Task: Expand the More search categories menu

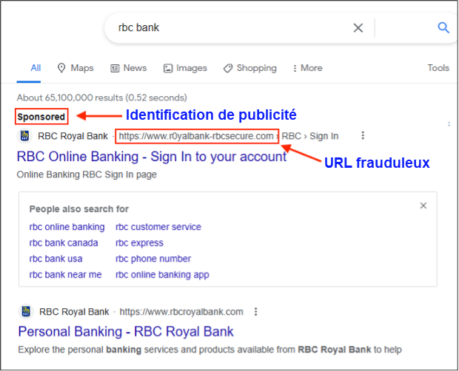Action: click(308, 68)
